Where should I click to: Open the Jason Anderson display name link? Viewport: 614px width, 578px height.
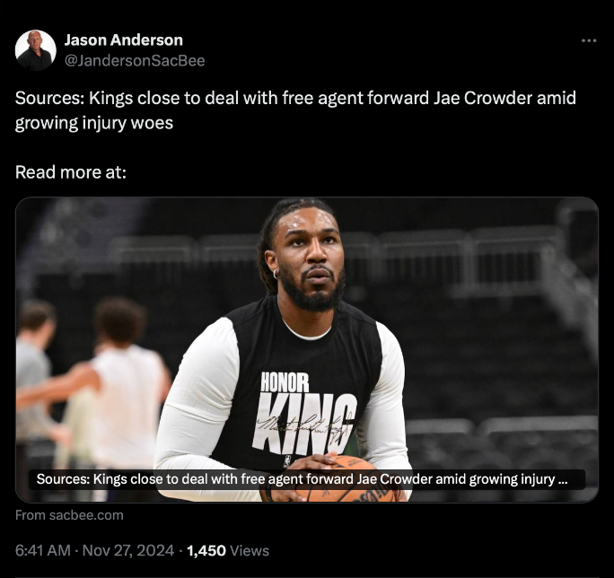point(123,40)
